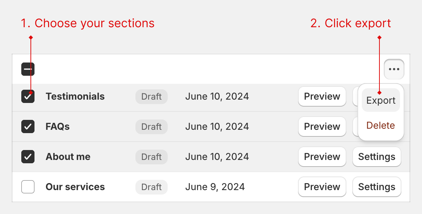Image resolution: width=422 pixels, height=214 pixels.
Task: Check the Our services checkbox
Action: (x=28, y=187)
